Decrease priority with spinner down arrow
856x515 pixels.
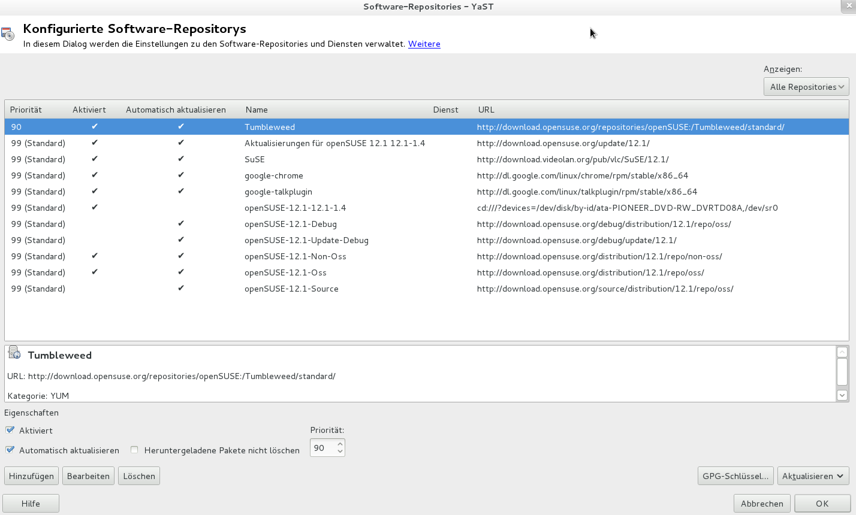[x=340, y=452]
